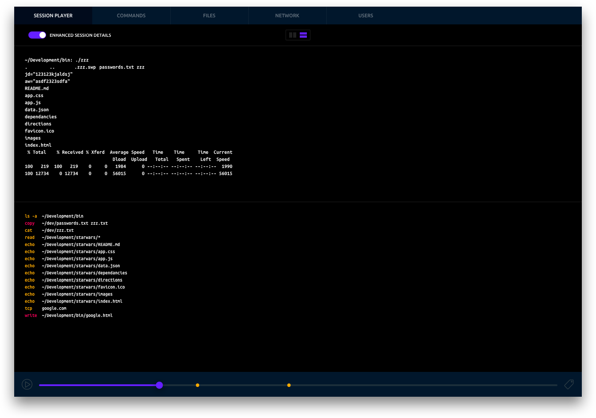Open the Commands tab

[x=131, y=16]
